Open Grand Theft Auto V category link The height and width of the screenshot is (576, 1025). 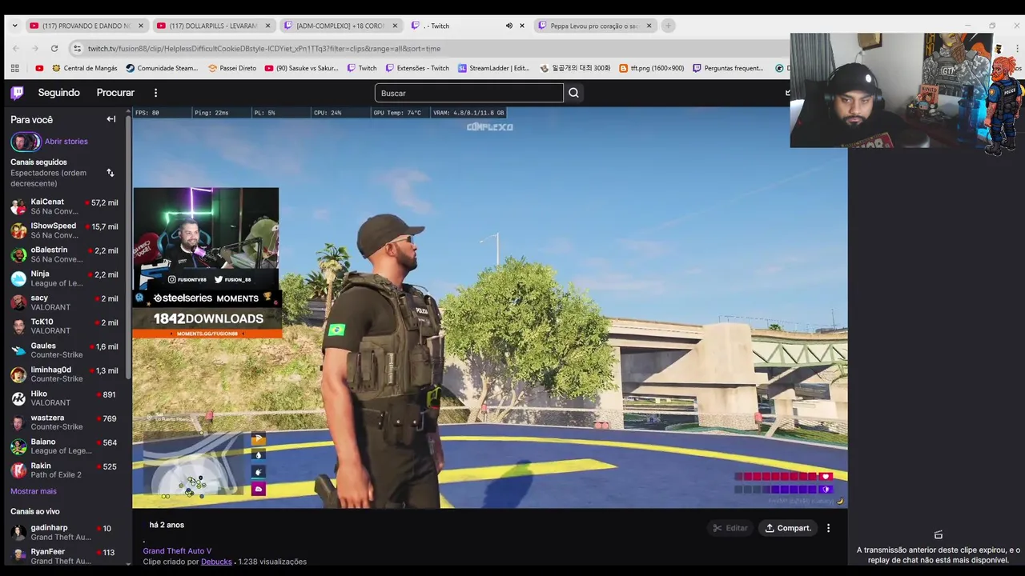[x=177, y=550]
